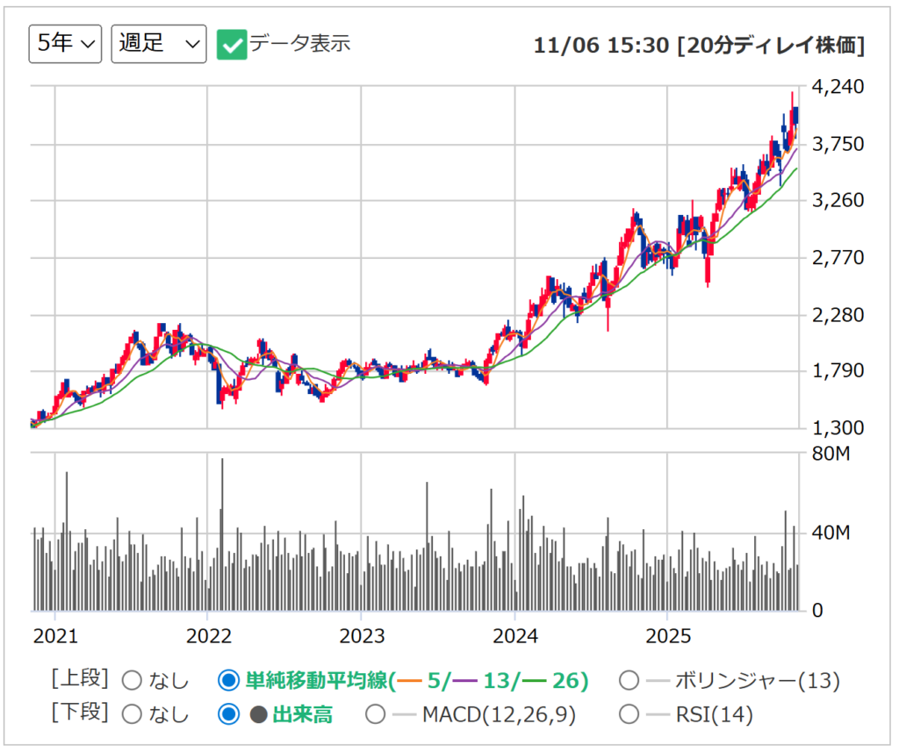The height and width of the screenshot is (753, 899).
Task: Switch the lower panel to MACD(12,26,9)
Action: [x=376, y=714]
